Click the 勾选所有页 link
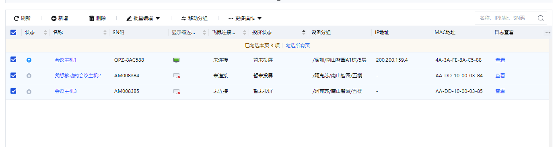The image size is (556, 147). [298, 46]
